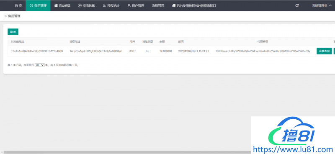Click the scrollbar left arrow at bottom-left

[2, 152]
